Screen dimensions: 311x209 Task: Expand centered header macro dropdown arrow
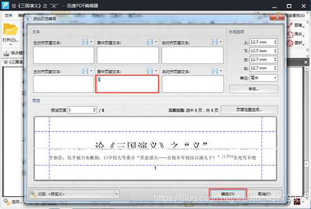[x=156, y=42]
